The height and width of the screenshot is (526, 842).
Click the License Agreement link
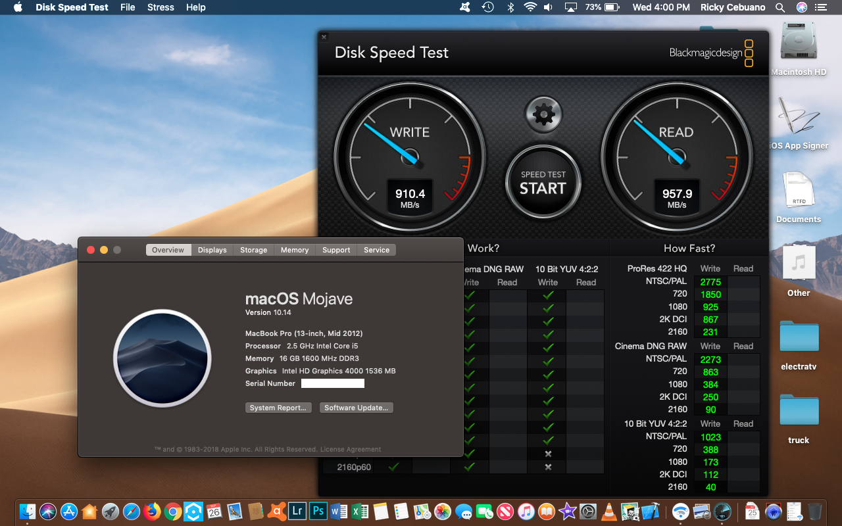click(351, 450)
